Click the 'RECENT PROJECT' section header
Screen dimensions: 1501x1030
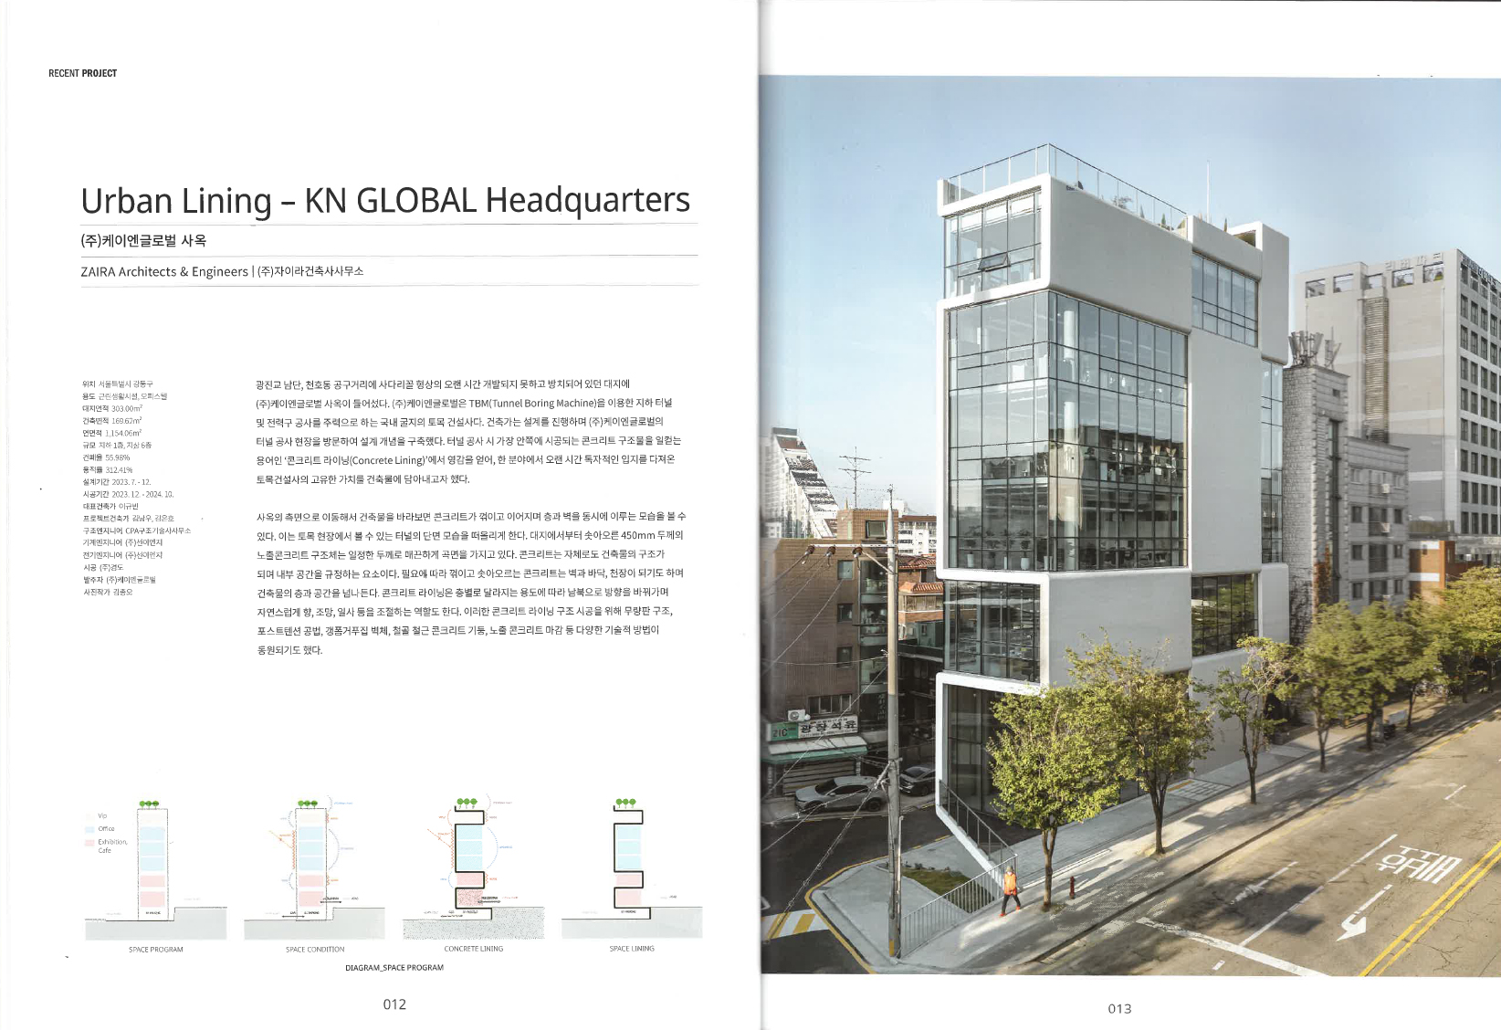82,73
